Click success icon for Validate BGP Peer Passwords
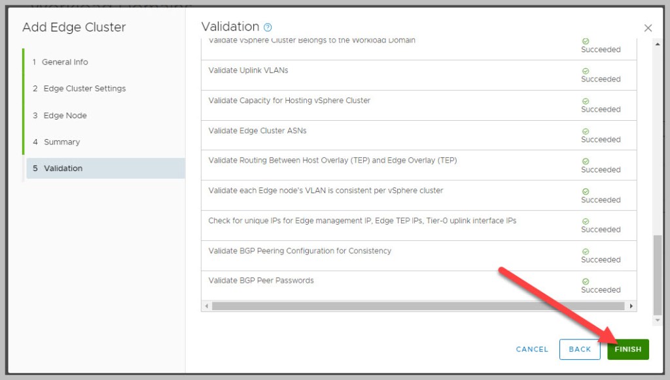The image size is (670, 380). coord(586,281)
